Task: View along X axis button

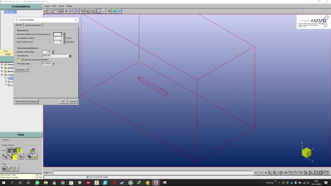Action: 256,173
